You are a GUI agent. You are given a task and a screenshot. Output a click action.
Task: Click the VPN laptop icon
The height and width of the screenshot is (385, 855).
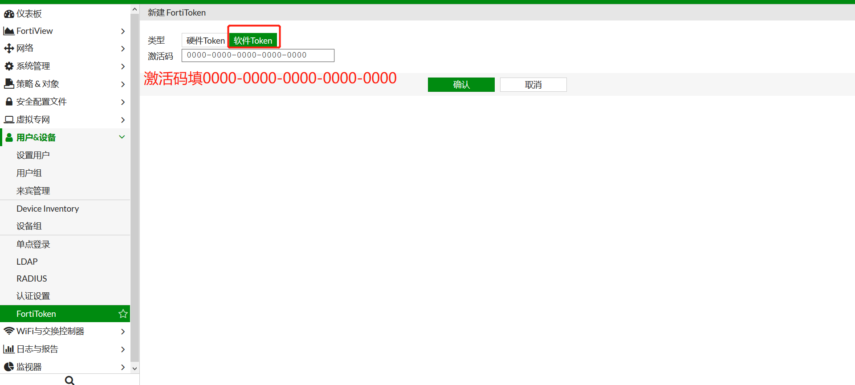tap(9, 119)
